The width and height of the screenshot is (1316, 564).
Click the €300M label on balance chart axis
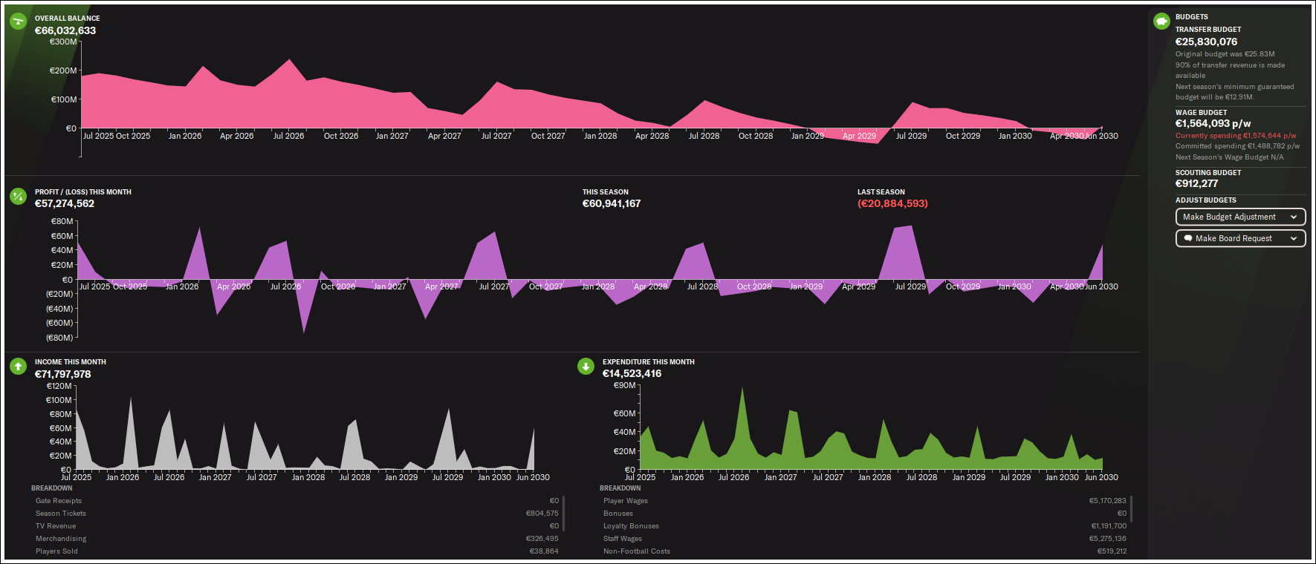[63, 42]
